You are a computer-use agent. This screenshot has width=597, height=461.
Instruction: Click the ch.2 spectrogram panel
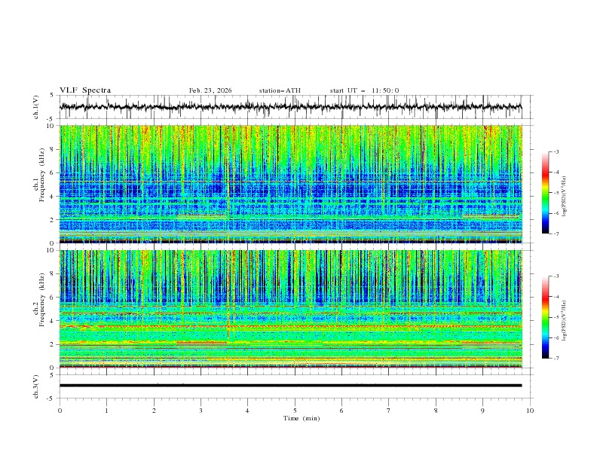tap(290, 309)
